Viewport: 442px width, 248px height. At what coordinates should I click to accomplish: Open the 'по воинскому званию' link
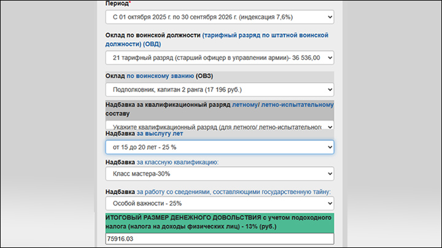160,76
